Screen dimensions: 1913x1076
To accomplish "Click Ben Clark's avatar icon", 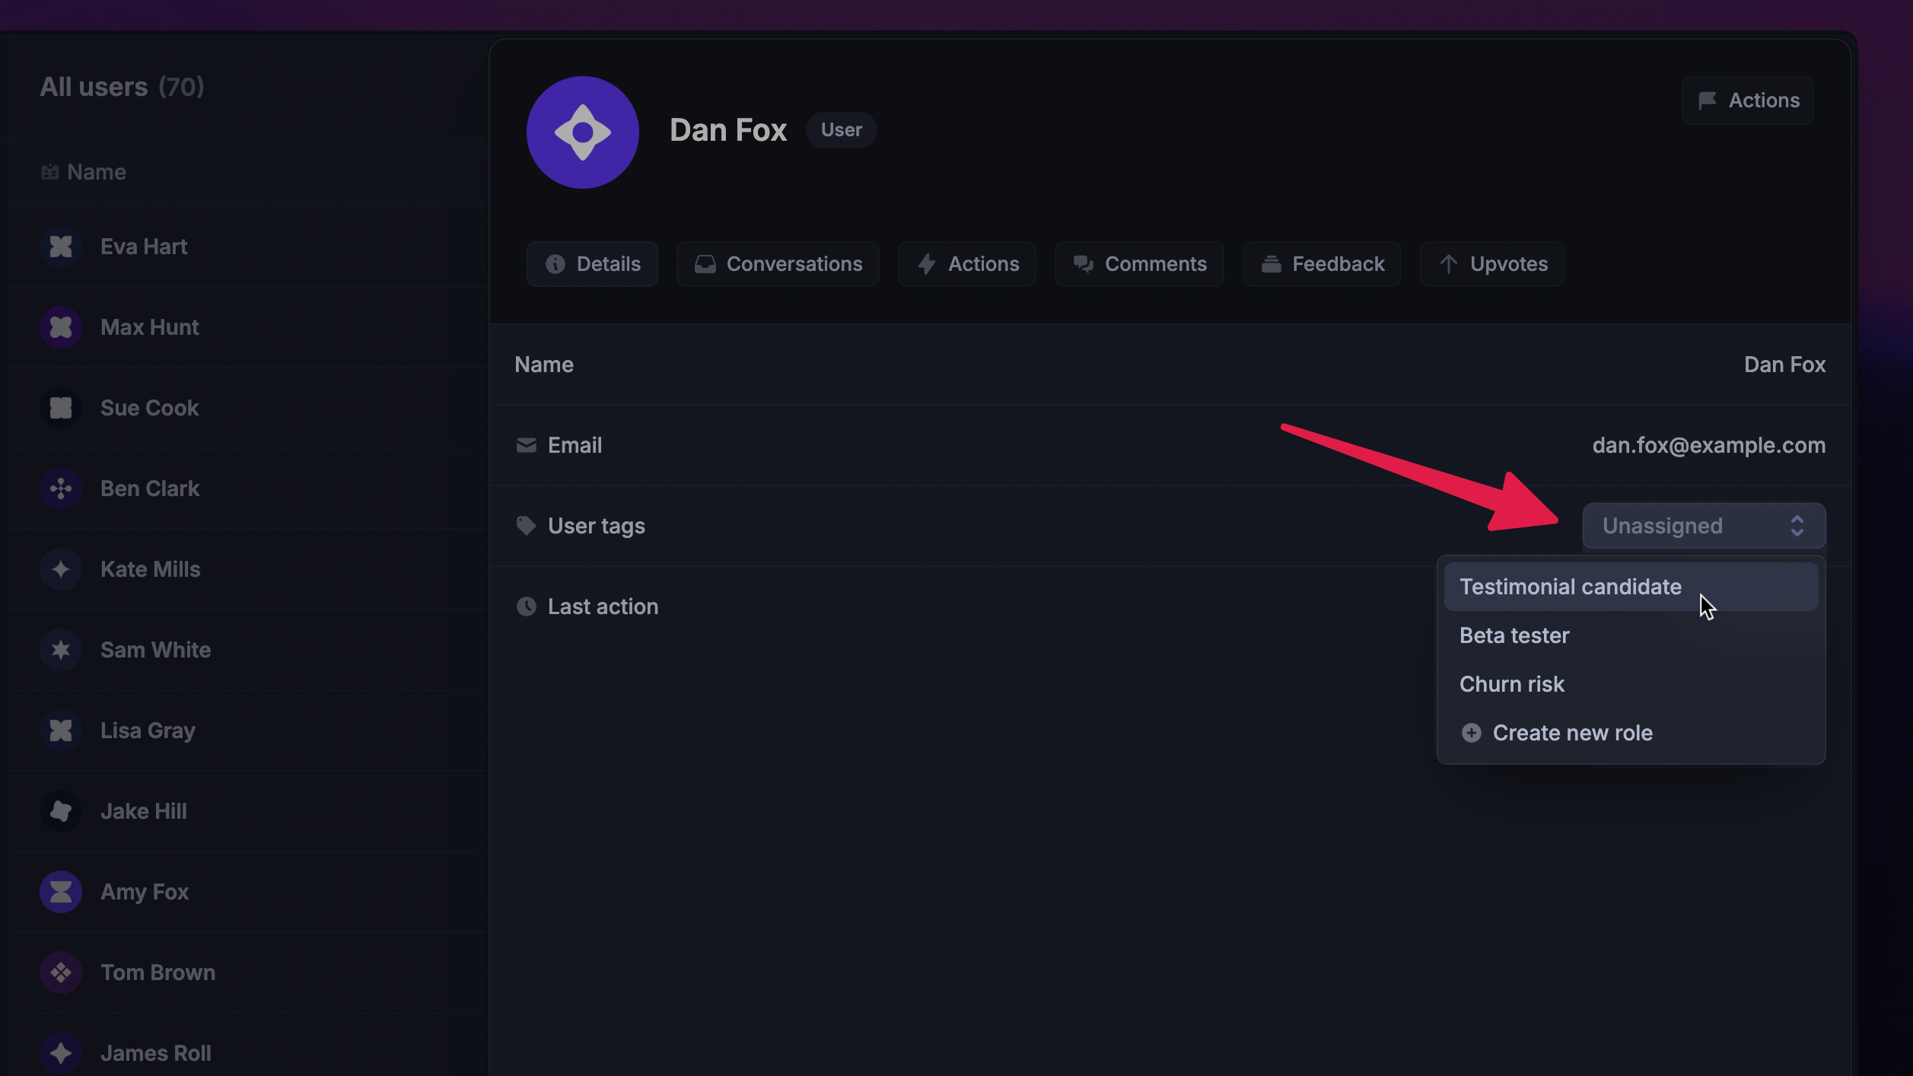I will click(x=61, y=489).
